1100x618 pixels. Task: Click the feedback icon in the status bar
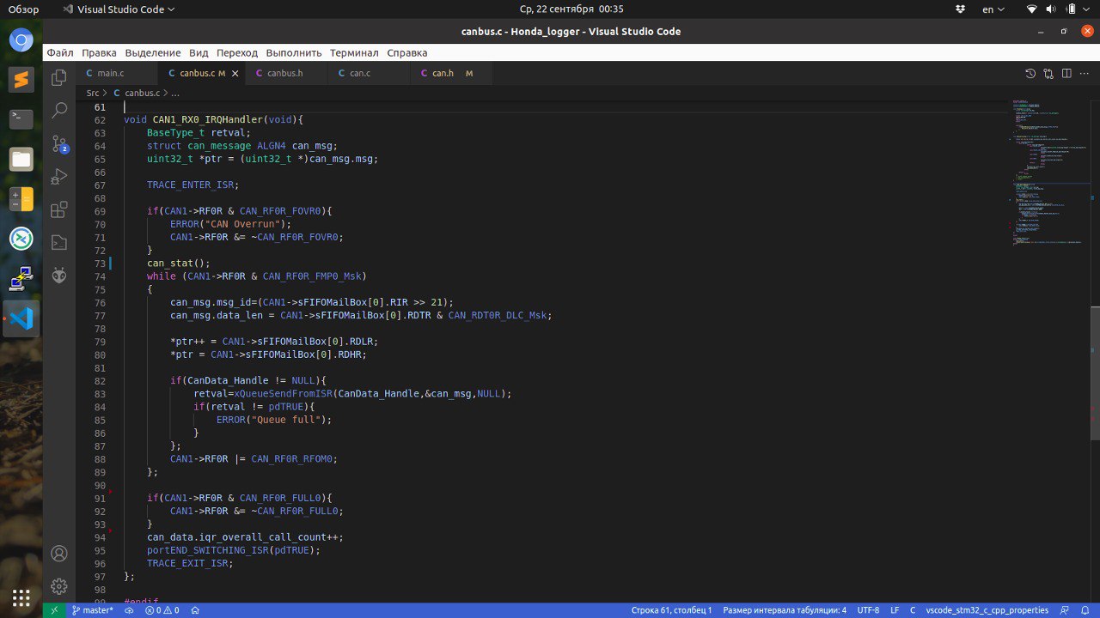1066,610
